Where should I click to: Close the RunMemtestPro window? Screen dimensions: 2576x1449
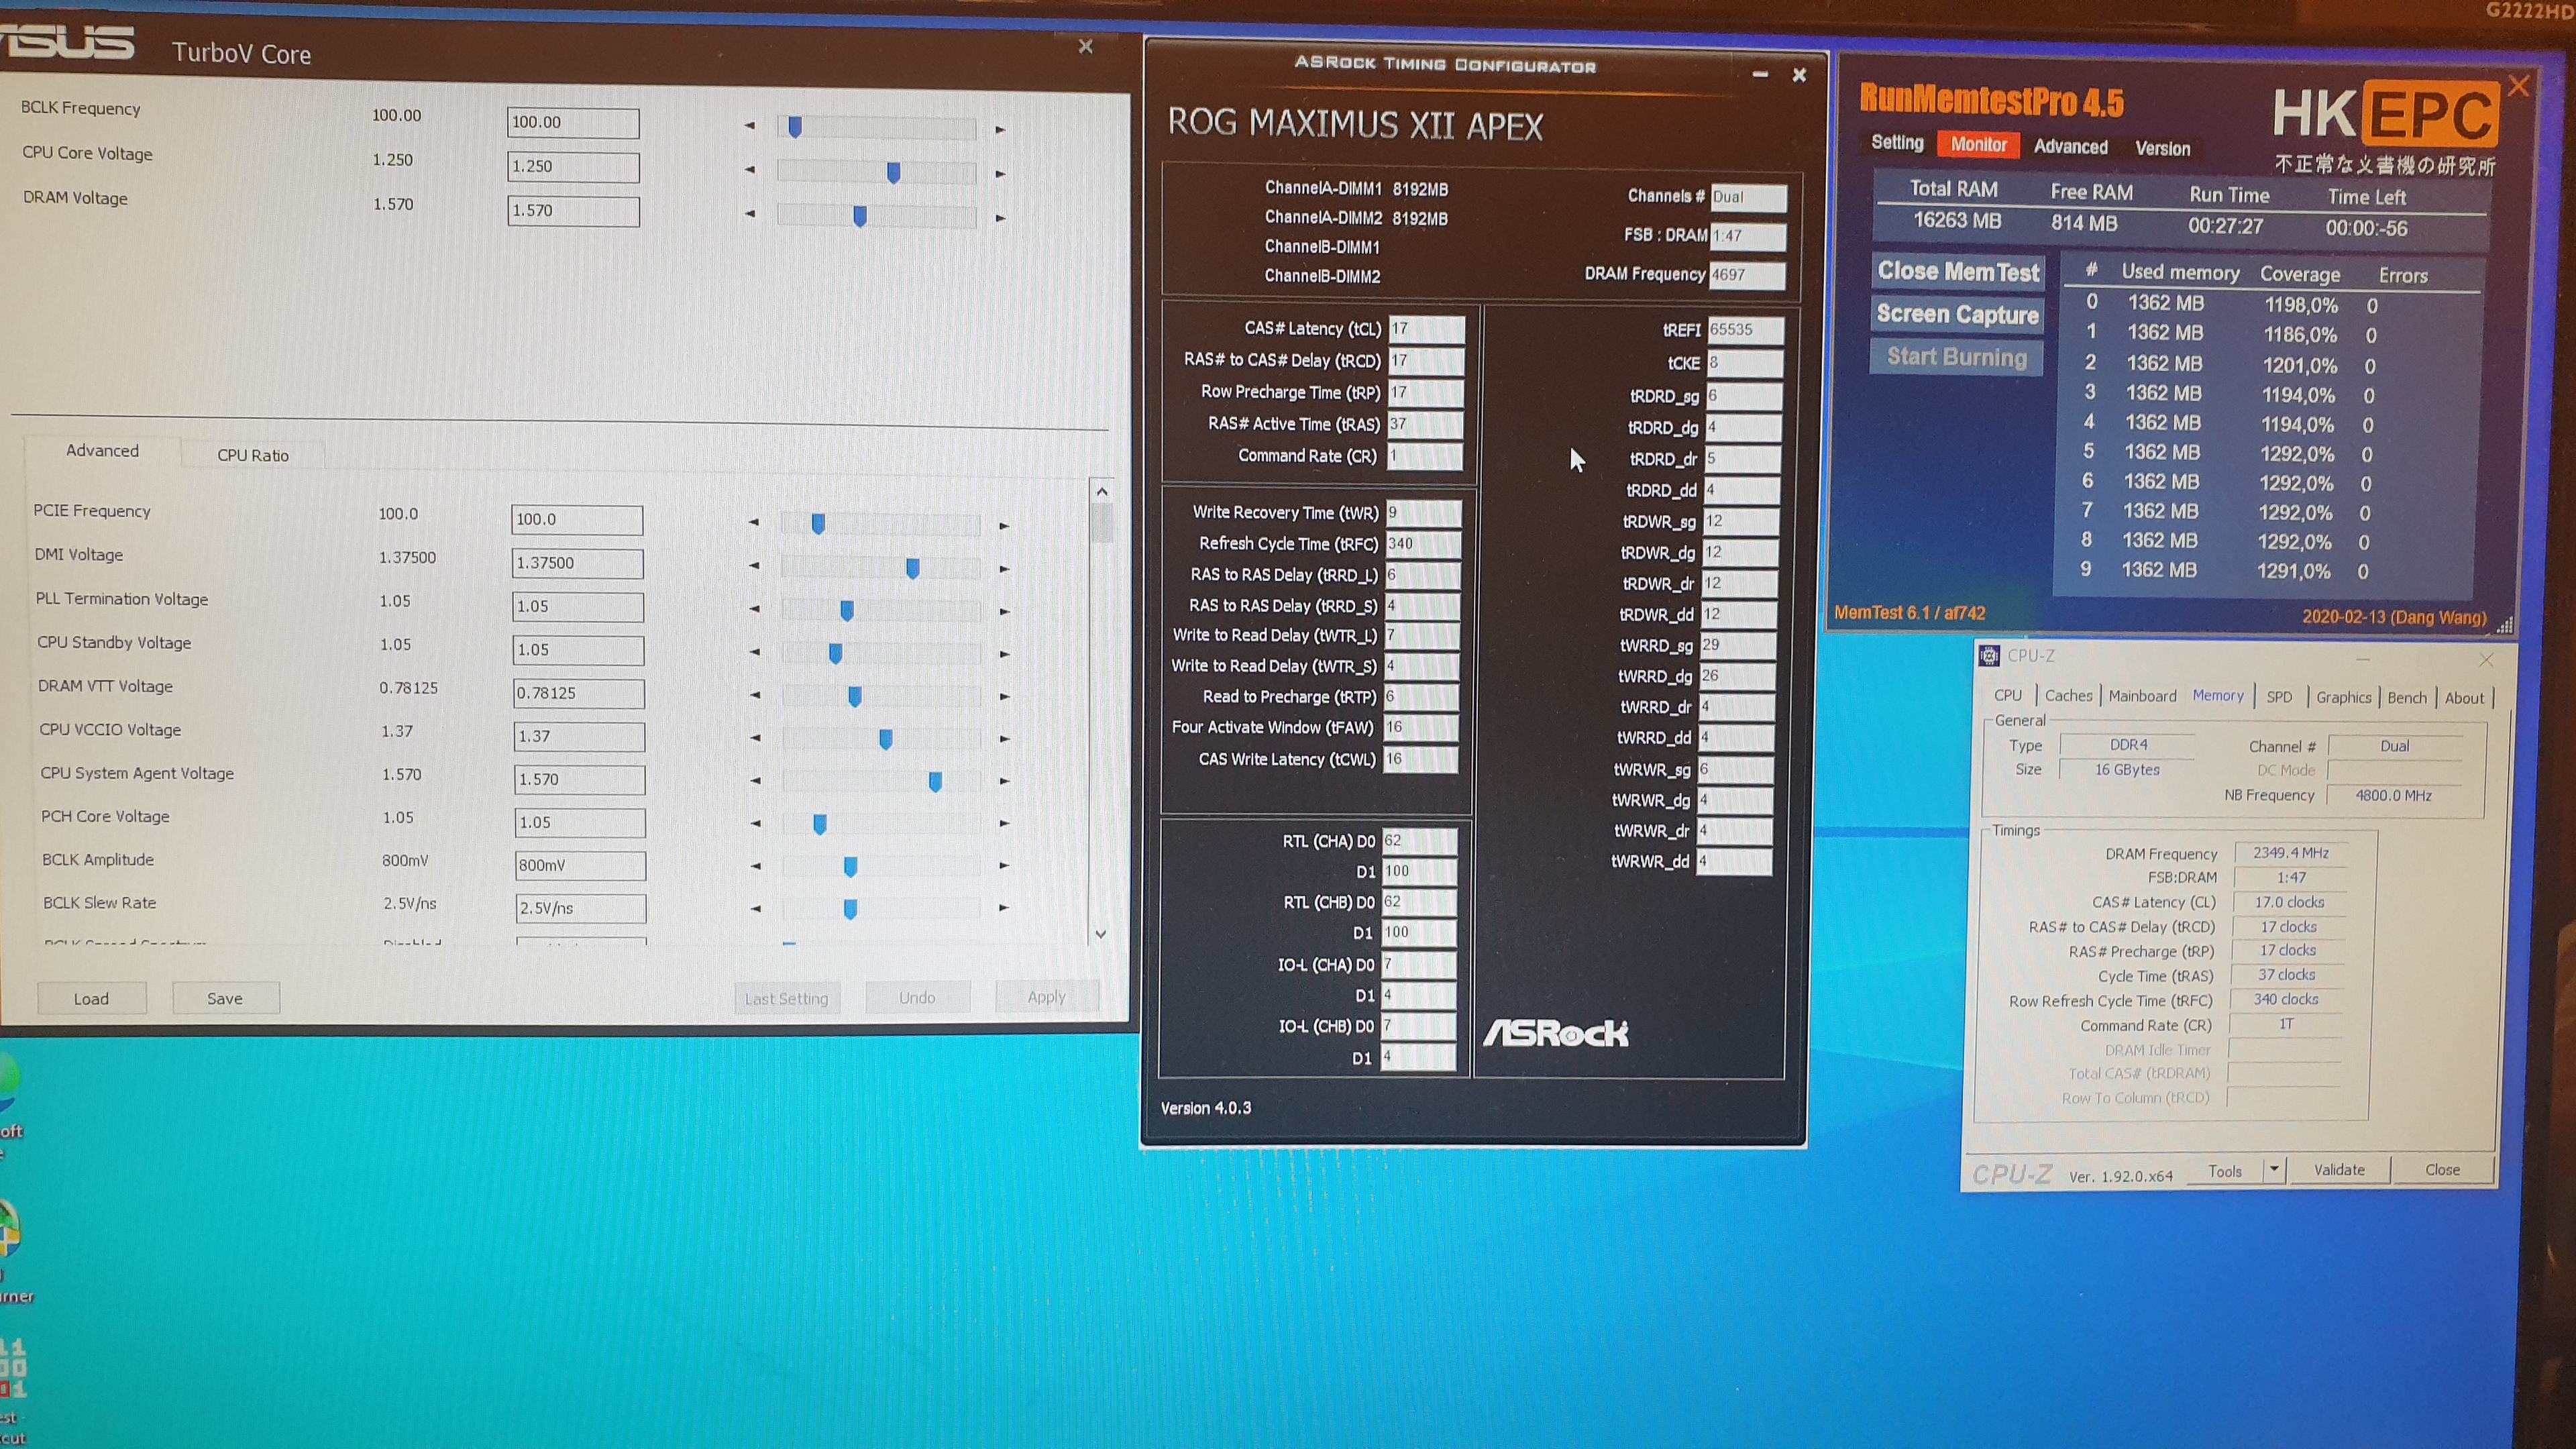tap(2518, 87)
